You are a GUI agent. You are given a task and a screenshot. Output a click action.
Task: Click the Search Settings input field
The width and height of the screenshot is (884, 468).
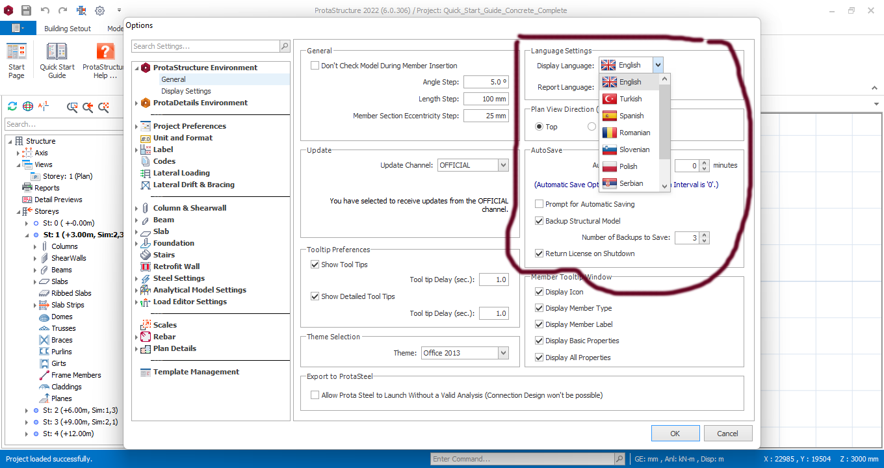coord(205,46)
